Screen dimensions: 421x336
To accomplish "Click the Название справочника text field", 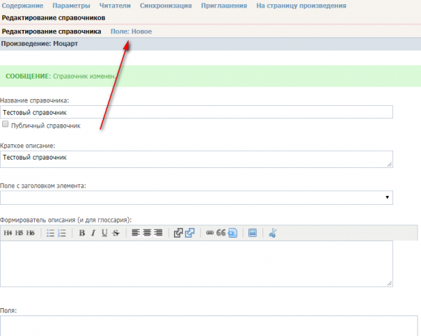I will [x=196, y=112].
